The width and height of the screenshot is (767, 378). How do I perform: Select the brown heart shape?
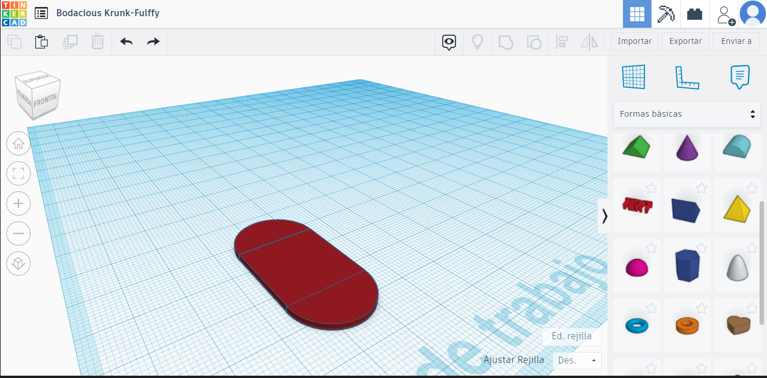[x=738, y=326]
